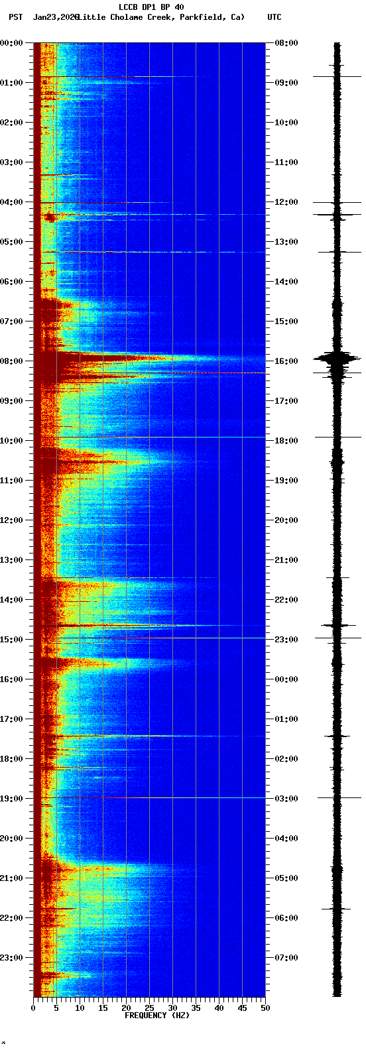Click the 06:00 PST time label
Screen dimensions: 366x1050
(x=12, y=282)
